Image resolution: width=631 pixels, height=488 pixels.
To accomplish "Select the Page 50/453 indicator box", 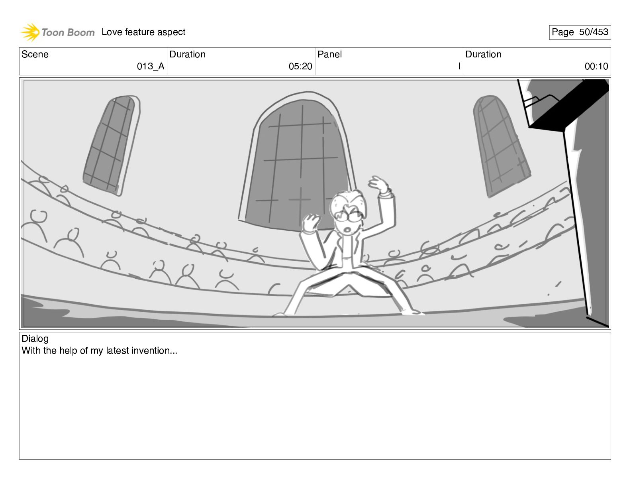I will pos(580,32).
